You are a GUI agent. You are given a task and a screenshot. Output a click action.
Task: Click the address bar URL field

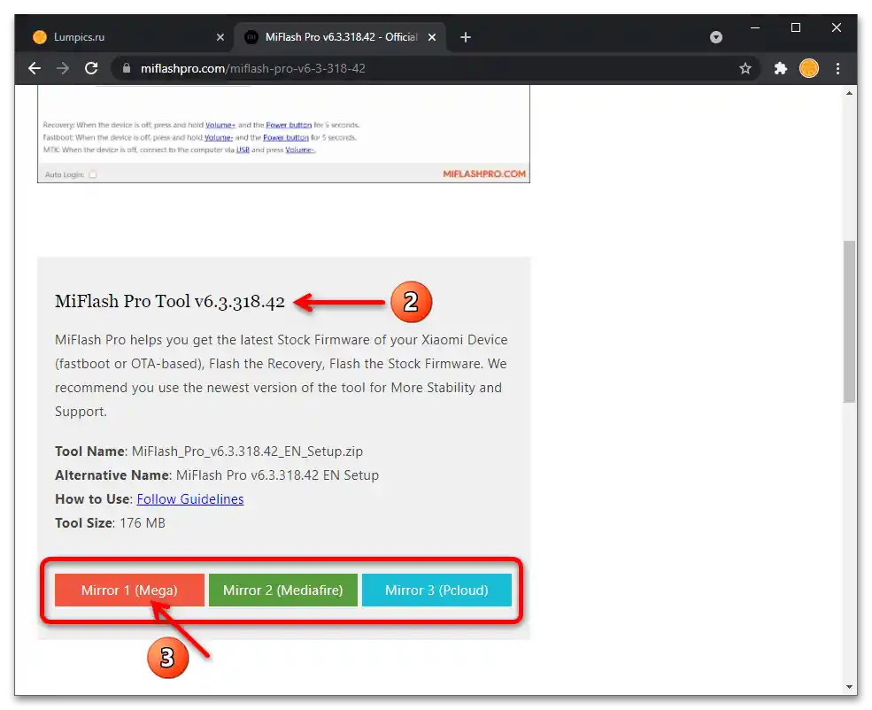point(434,68)
